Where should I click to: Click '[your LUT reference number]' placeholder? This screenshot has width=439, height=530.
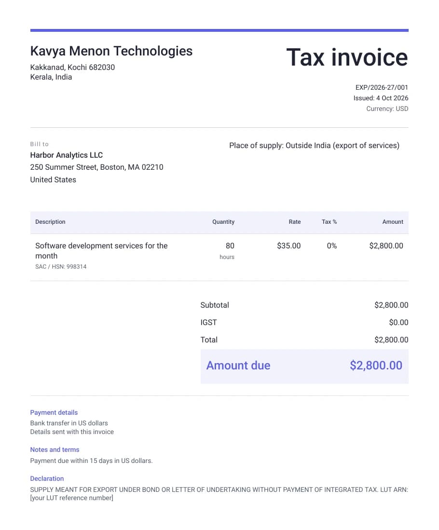click(x=72, y=498)
